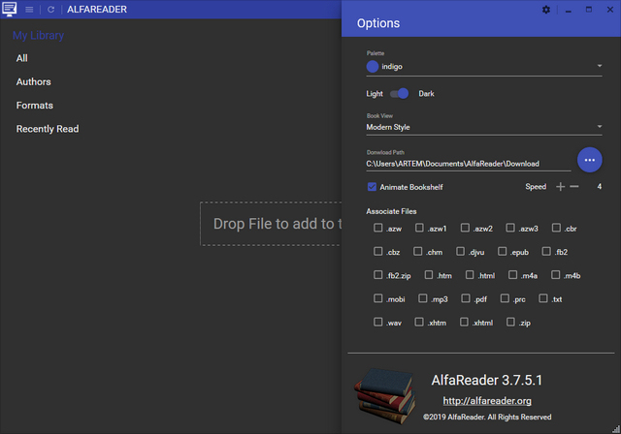This screenshot has width=621, height=434.
Task: Click the refresh library icon
Action: coord(50,9)
